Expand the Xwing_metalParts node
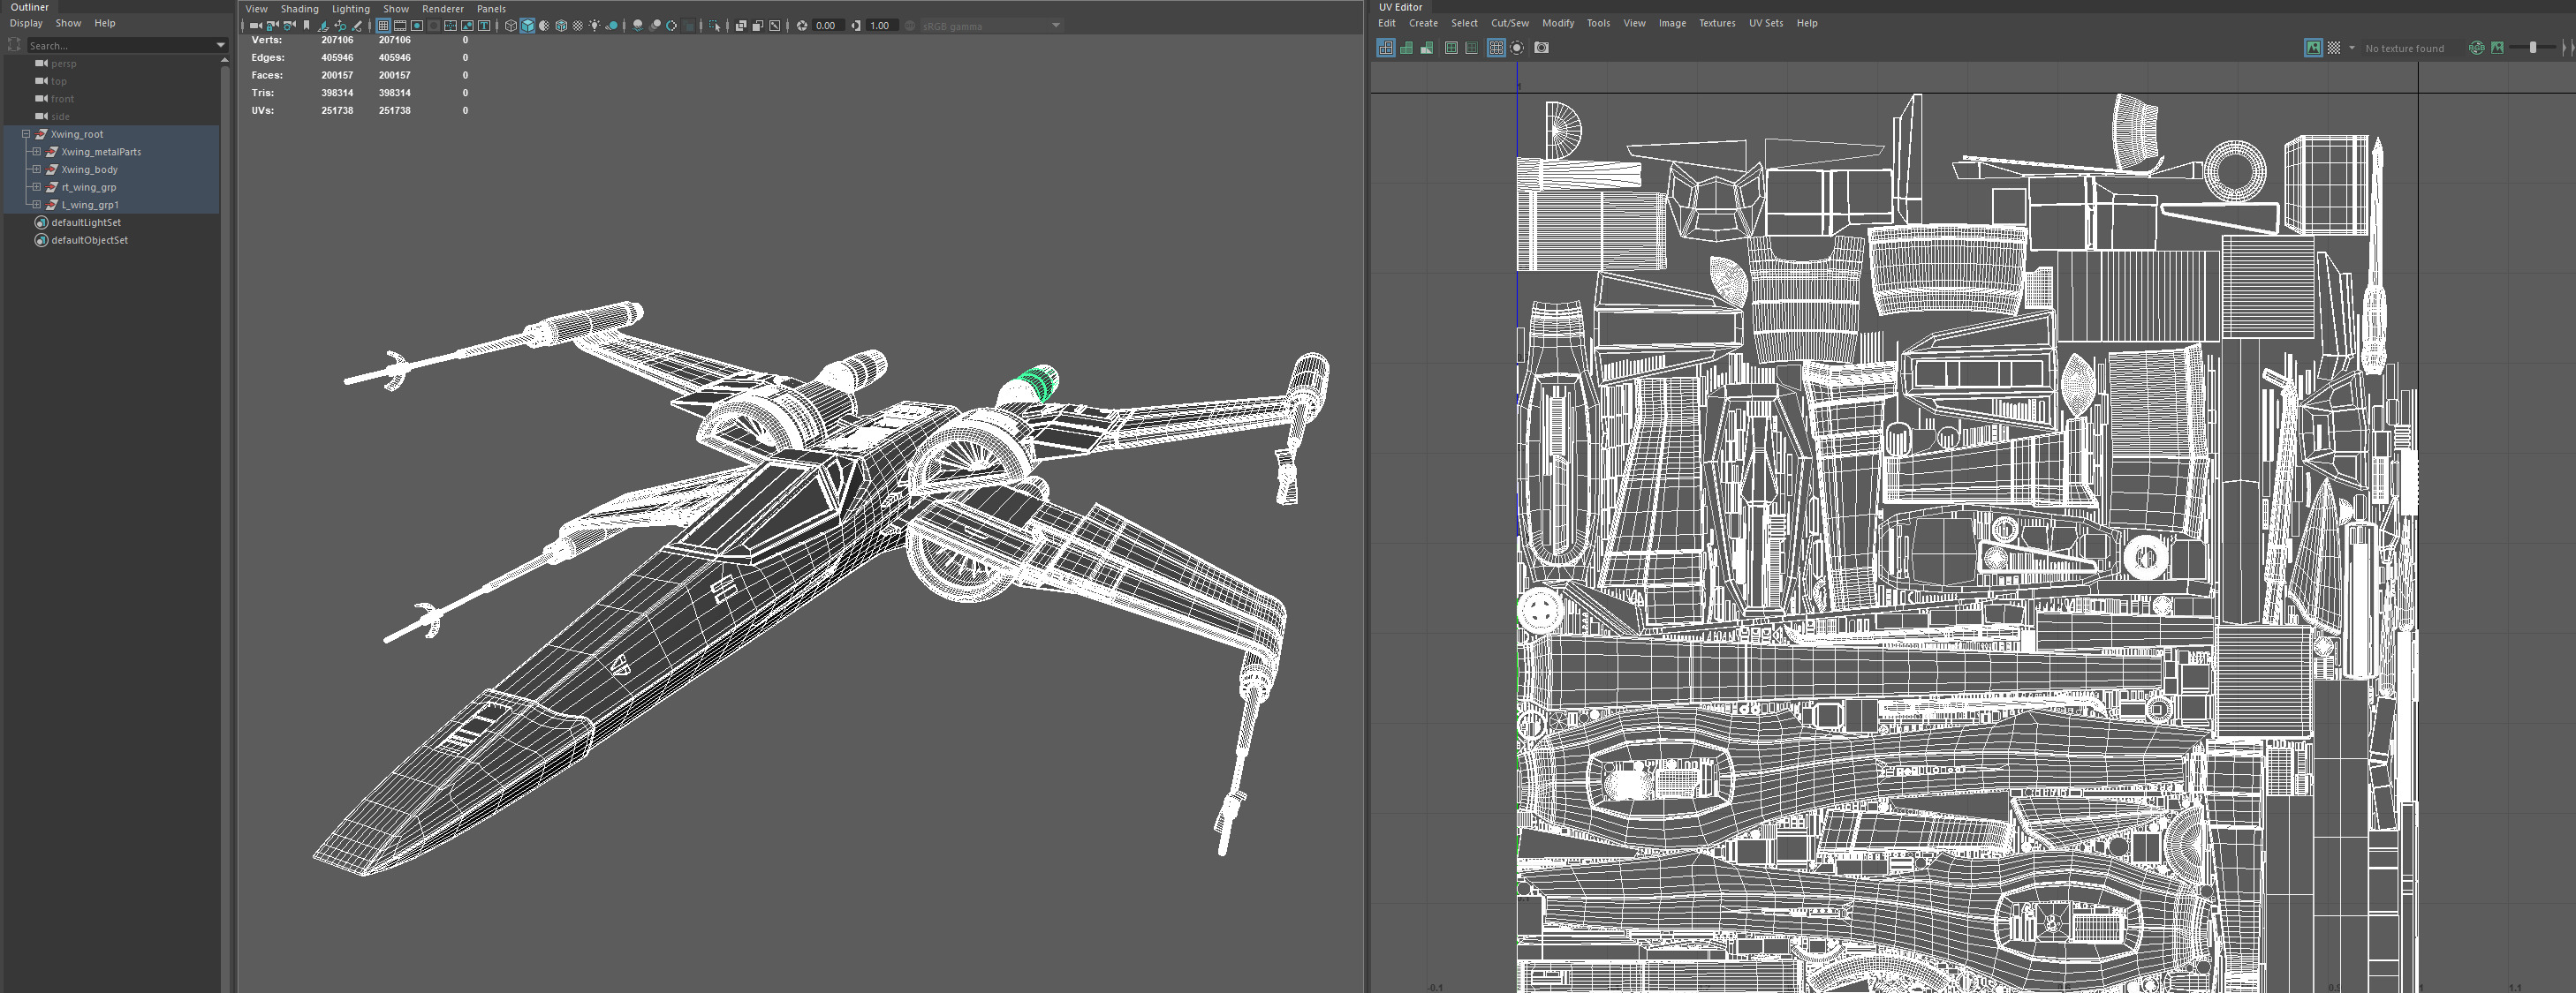The height and width of the screenshot is (993, 2576). pos(36,152)
